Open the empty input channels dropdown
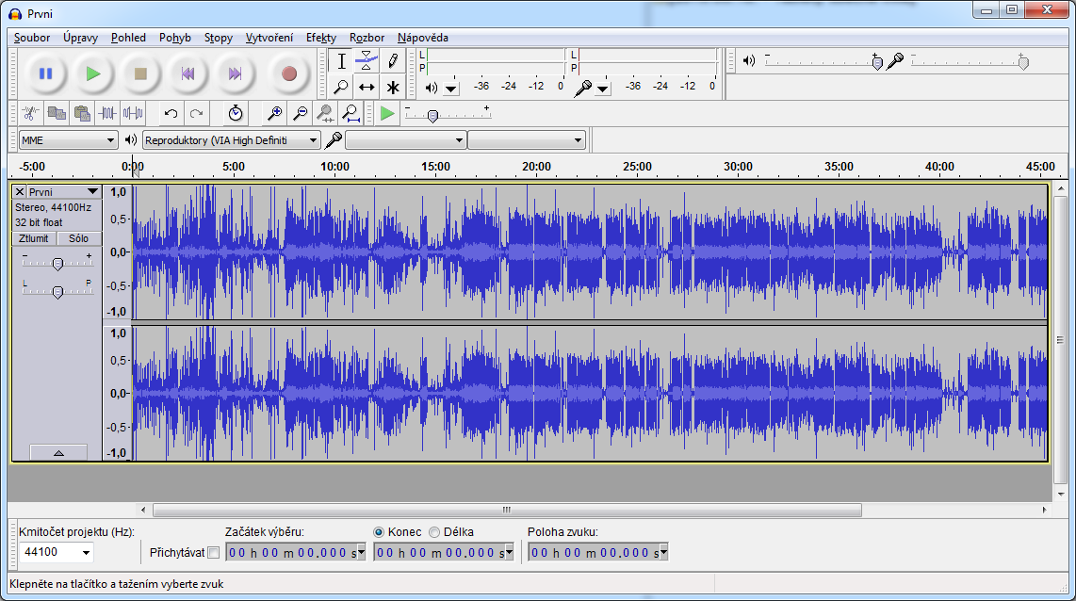The image size is (1076, 601). point(527,140)
